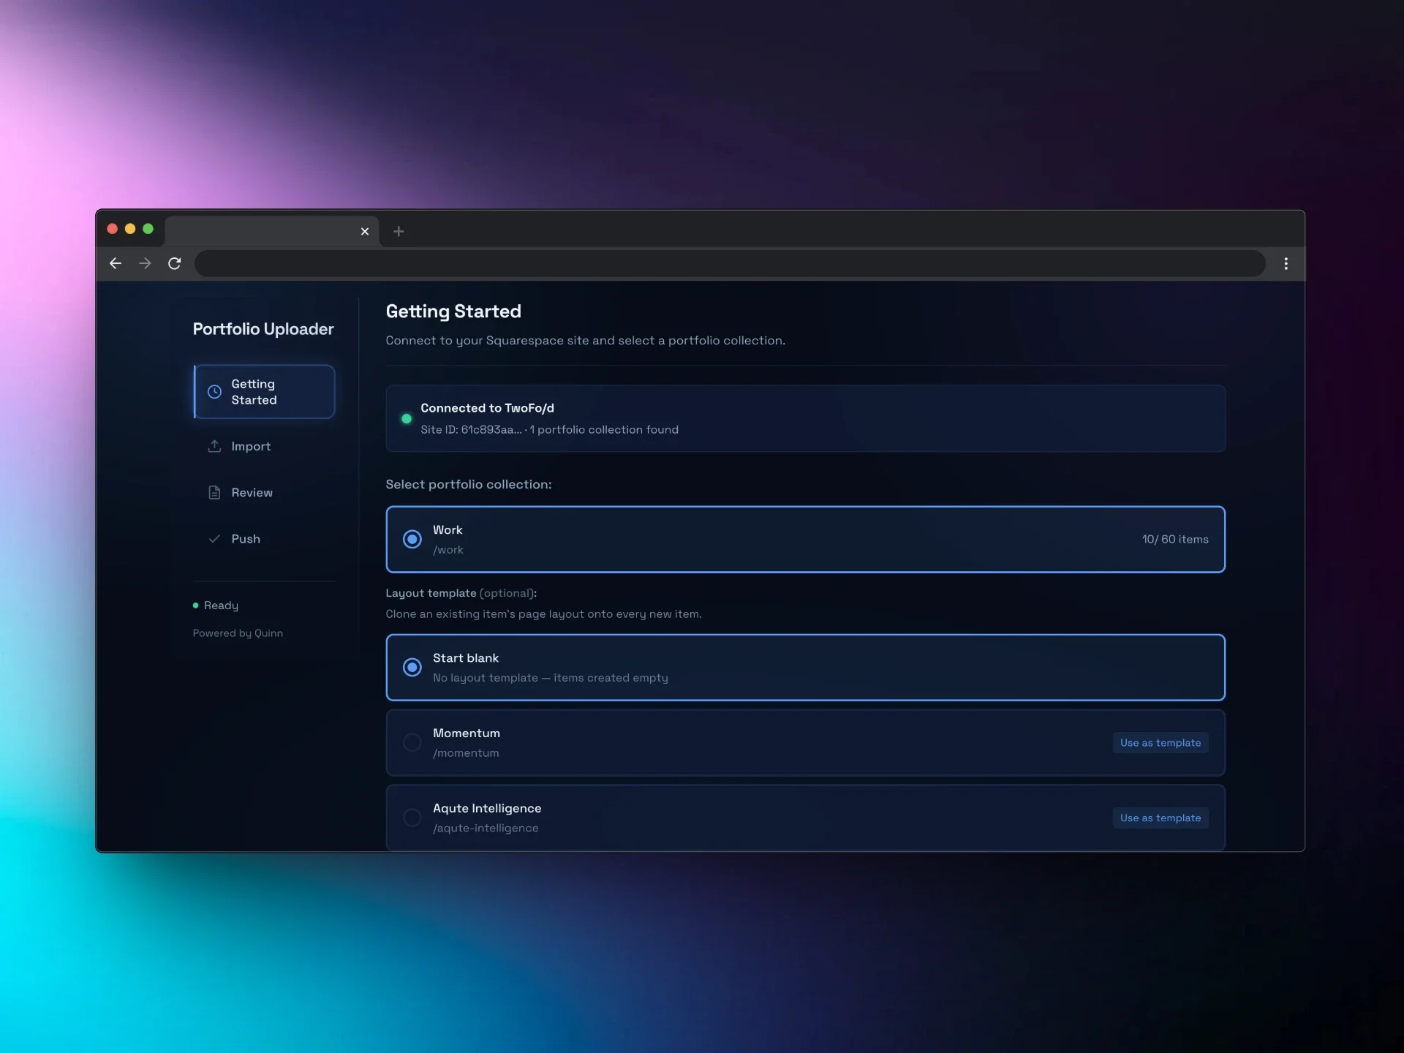Go back with browser back arrow
This screenshot has width=1404, height=1053.
coord(116,263)
